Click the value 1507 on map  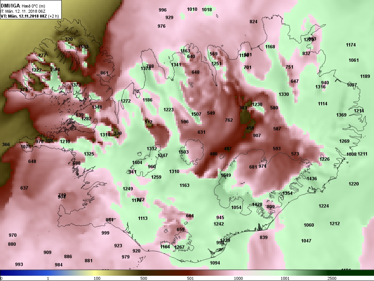(x=196, y=114)
